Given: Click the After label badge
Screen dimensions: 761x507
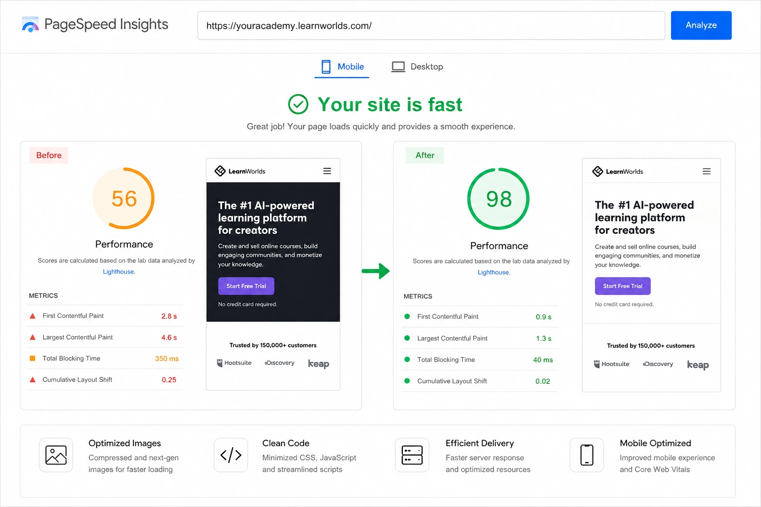Looking at the screenshot, I should coord(425,155).
